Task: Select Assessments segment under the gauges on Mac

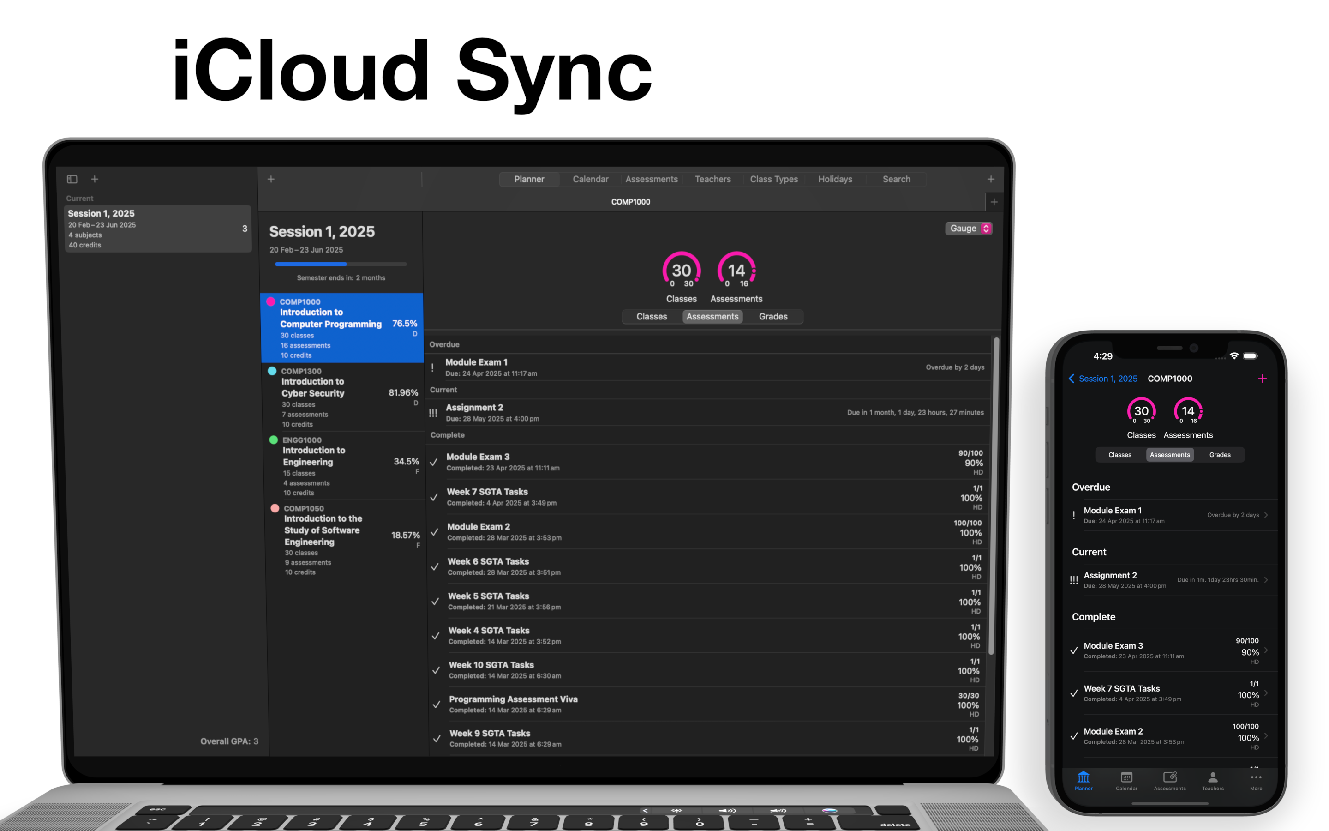Action: pos(712,317)
